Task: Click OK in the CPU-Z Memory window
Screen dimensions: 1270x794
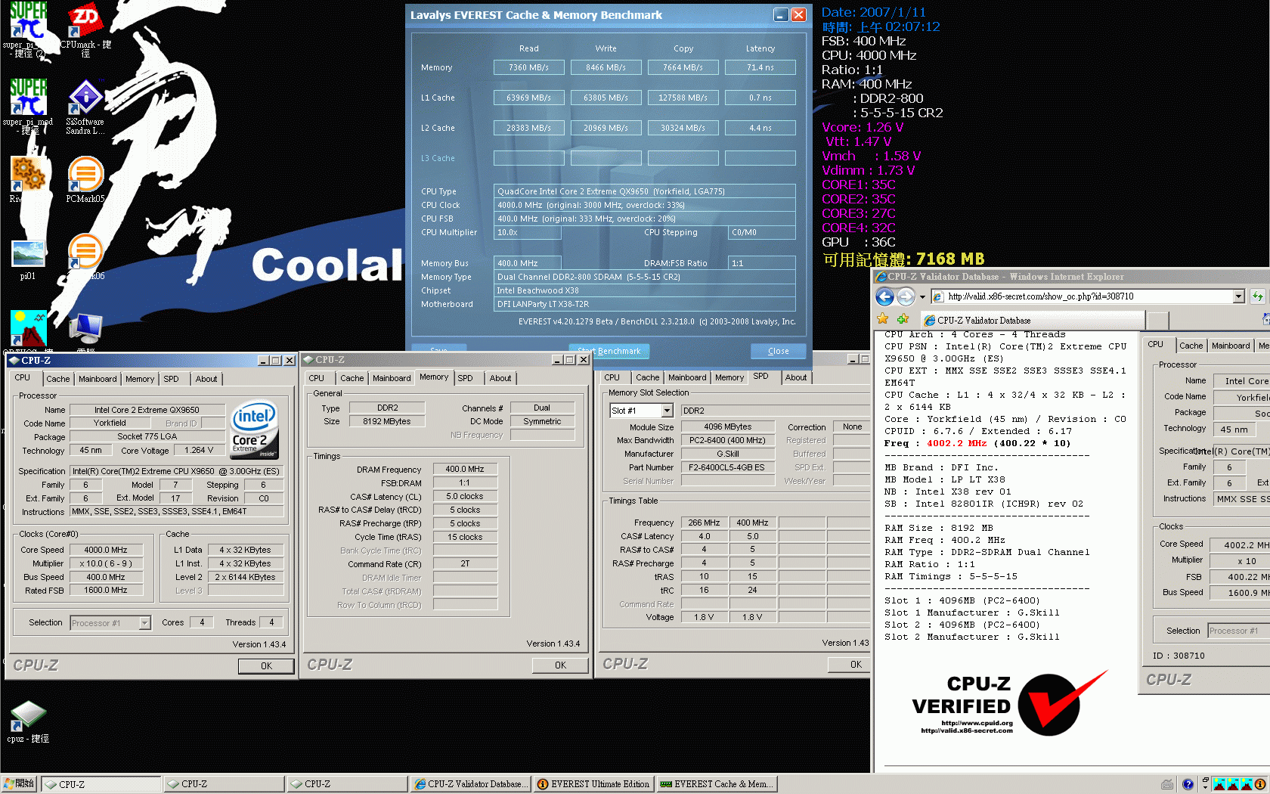Action: point(560,665)
